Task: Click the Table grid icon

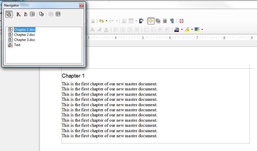Action: point(131,21)
